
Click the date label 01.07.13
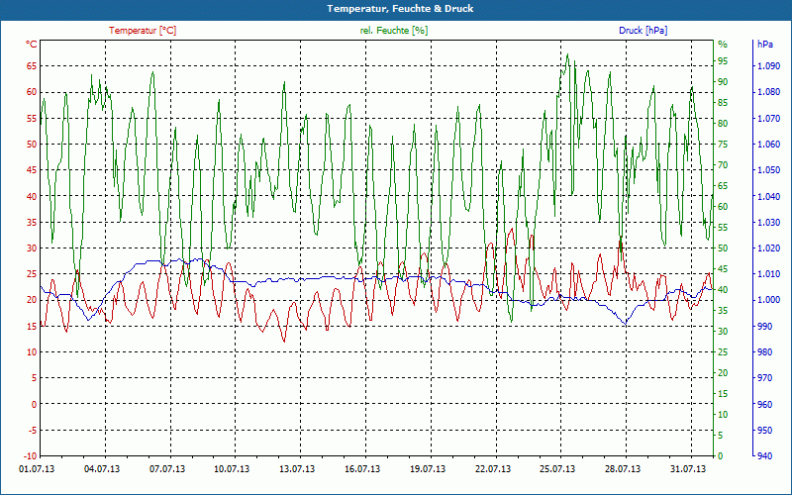pyautogui.click(x=37, y=469)
